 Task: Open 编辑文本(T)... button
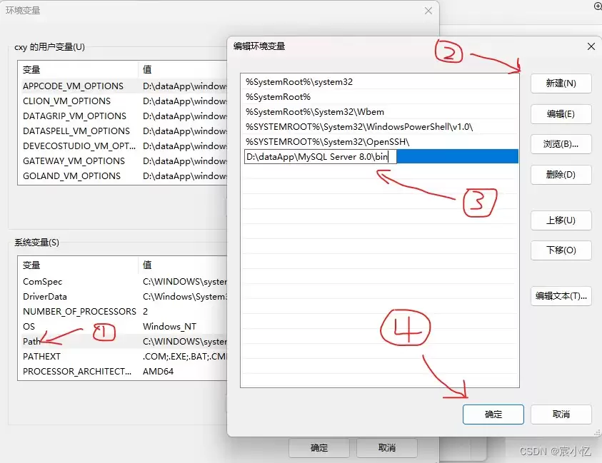coord(561,296)
